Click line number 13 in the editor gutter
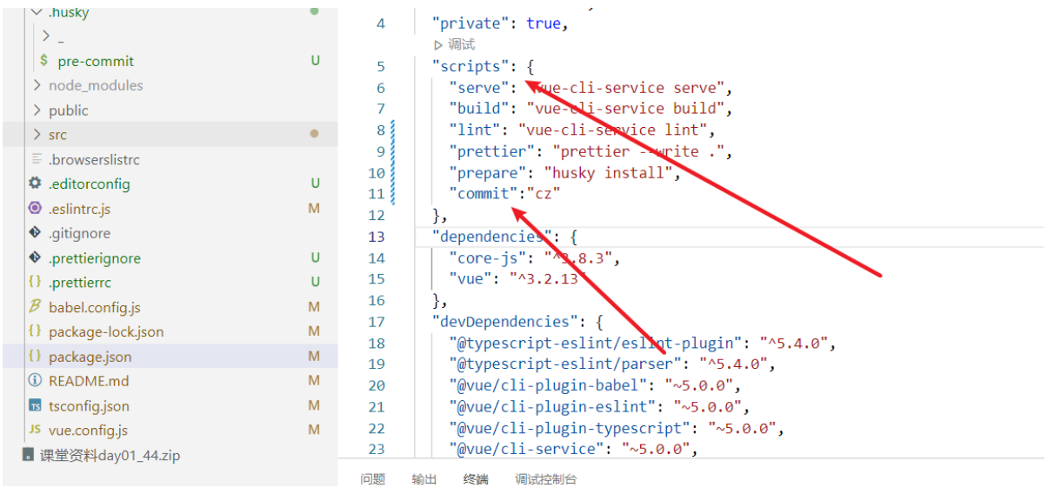The width and height of the screenshot is (1054, 488). (377, 237)
